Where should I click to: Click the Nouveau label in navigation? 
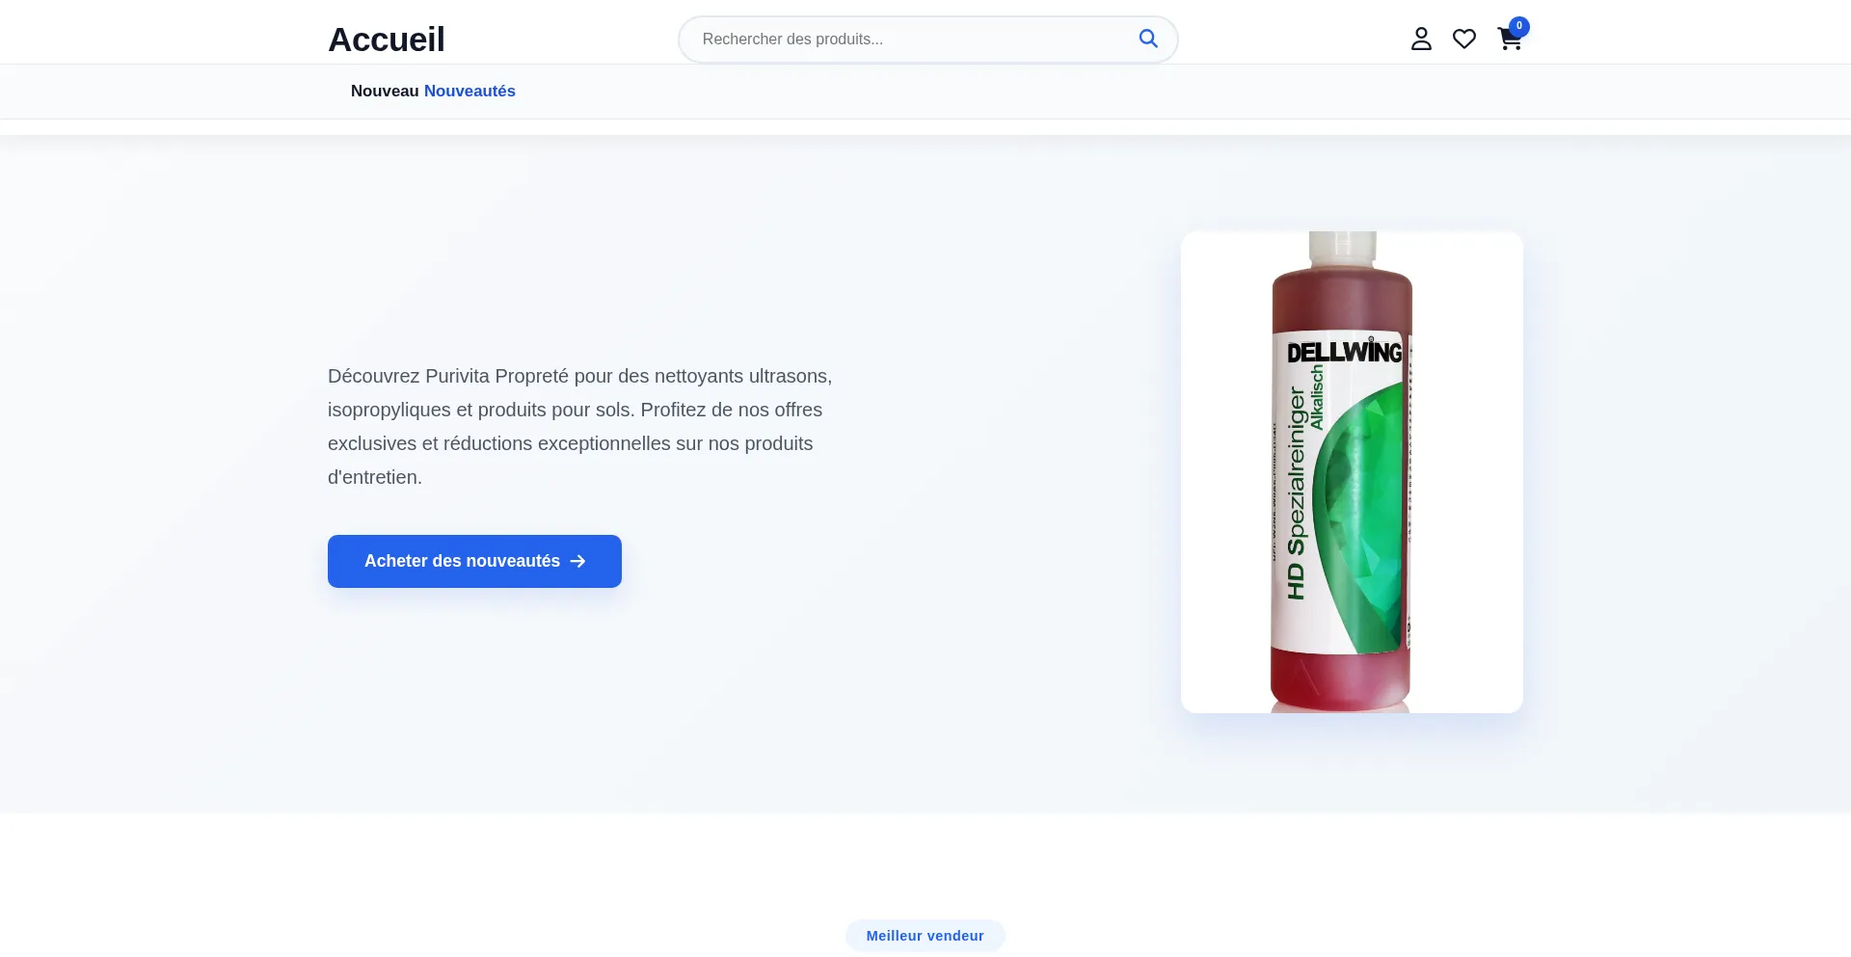(385, 91)
